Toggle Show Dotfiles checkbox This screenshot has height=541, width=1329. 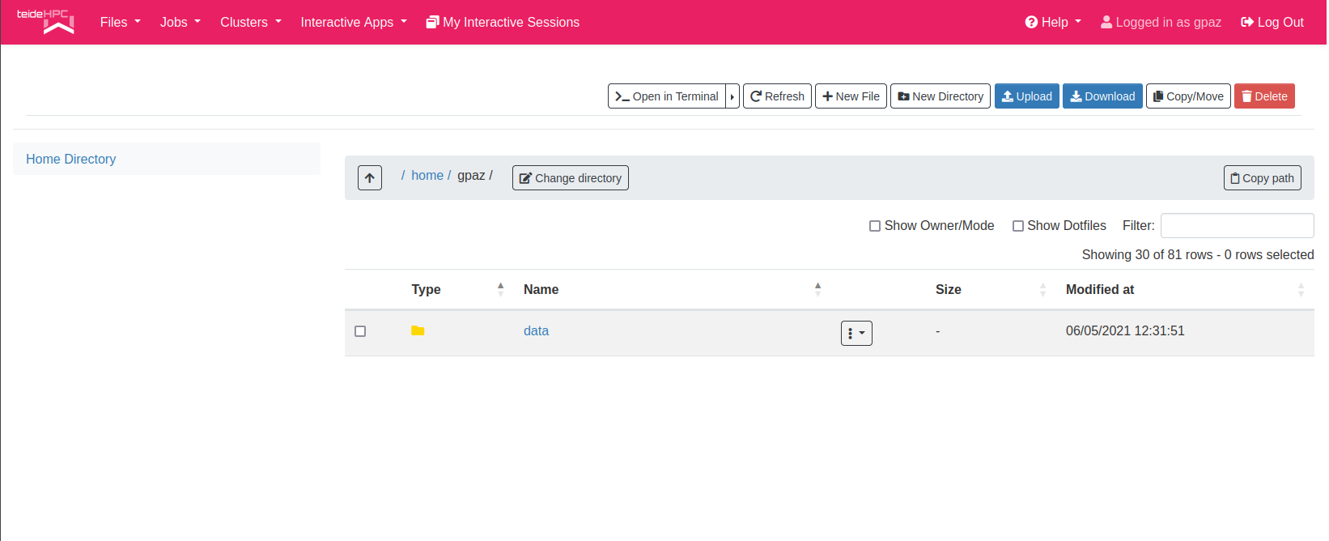tap(1018, 226)
